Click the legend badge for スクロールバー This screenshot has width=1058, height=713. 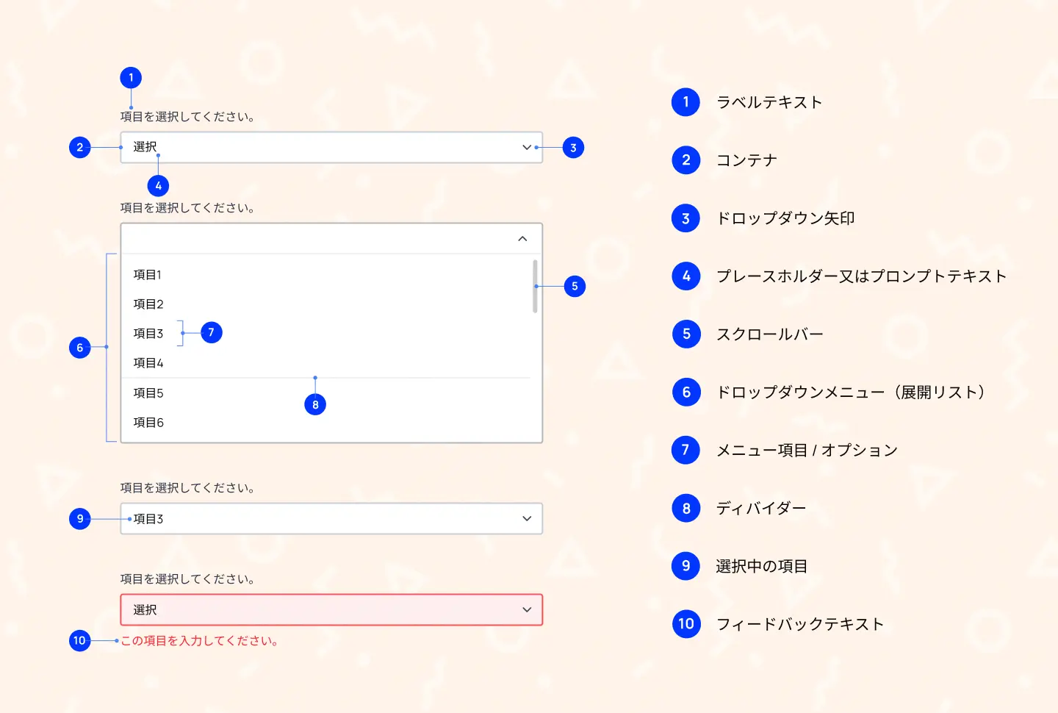pos(685,334)
